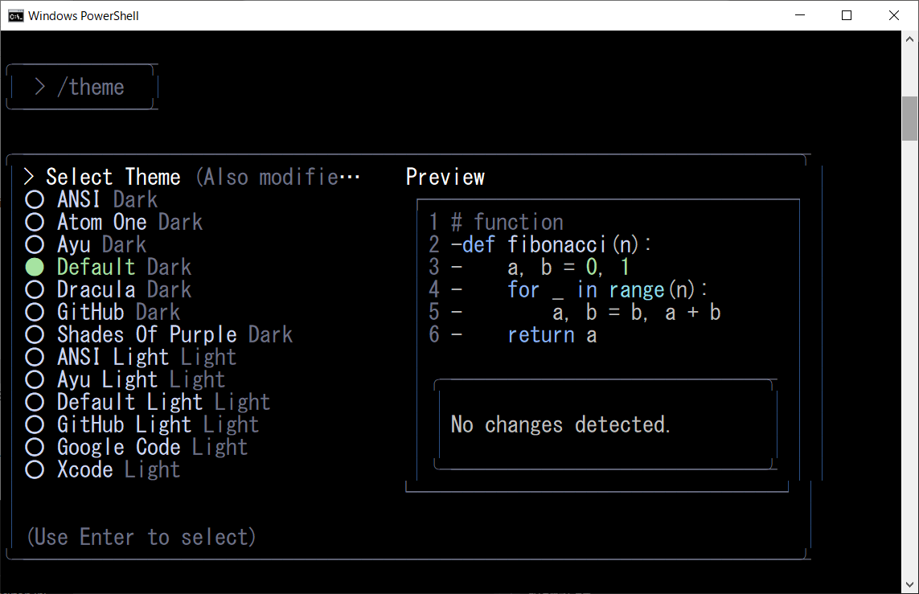The width and height of the screenshot is (919, 594).
Task: Select the Atom One Dark theme radio button
Action: tap(35, 222)
